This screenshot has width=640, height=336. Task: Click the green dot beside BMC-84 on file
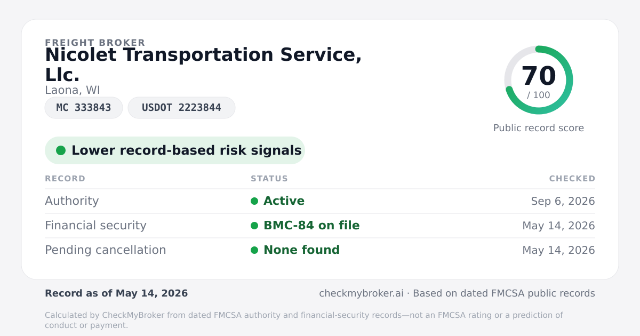click(254, 226)
